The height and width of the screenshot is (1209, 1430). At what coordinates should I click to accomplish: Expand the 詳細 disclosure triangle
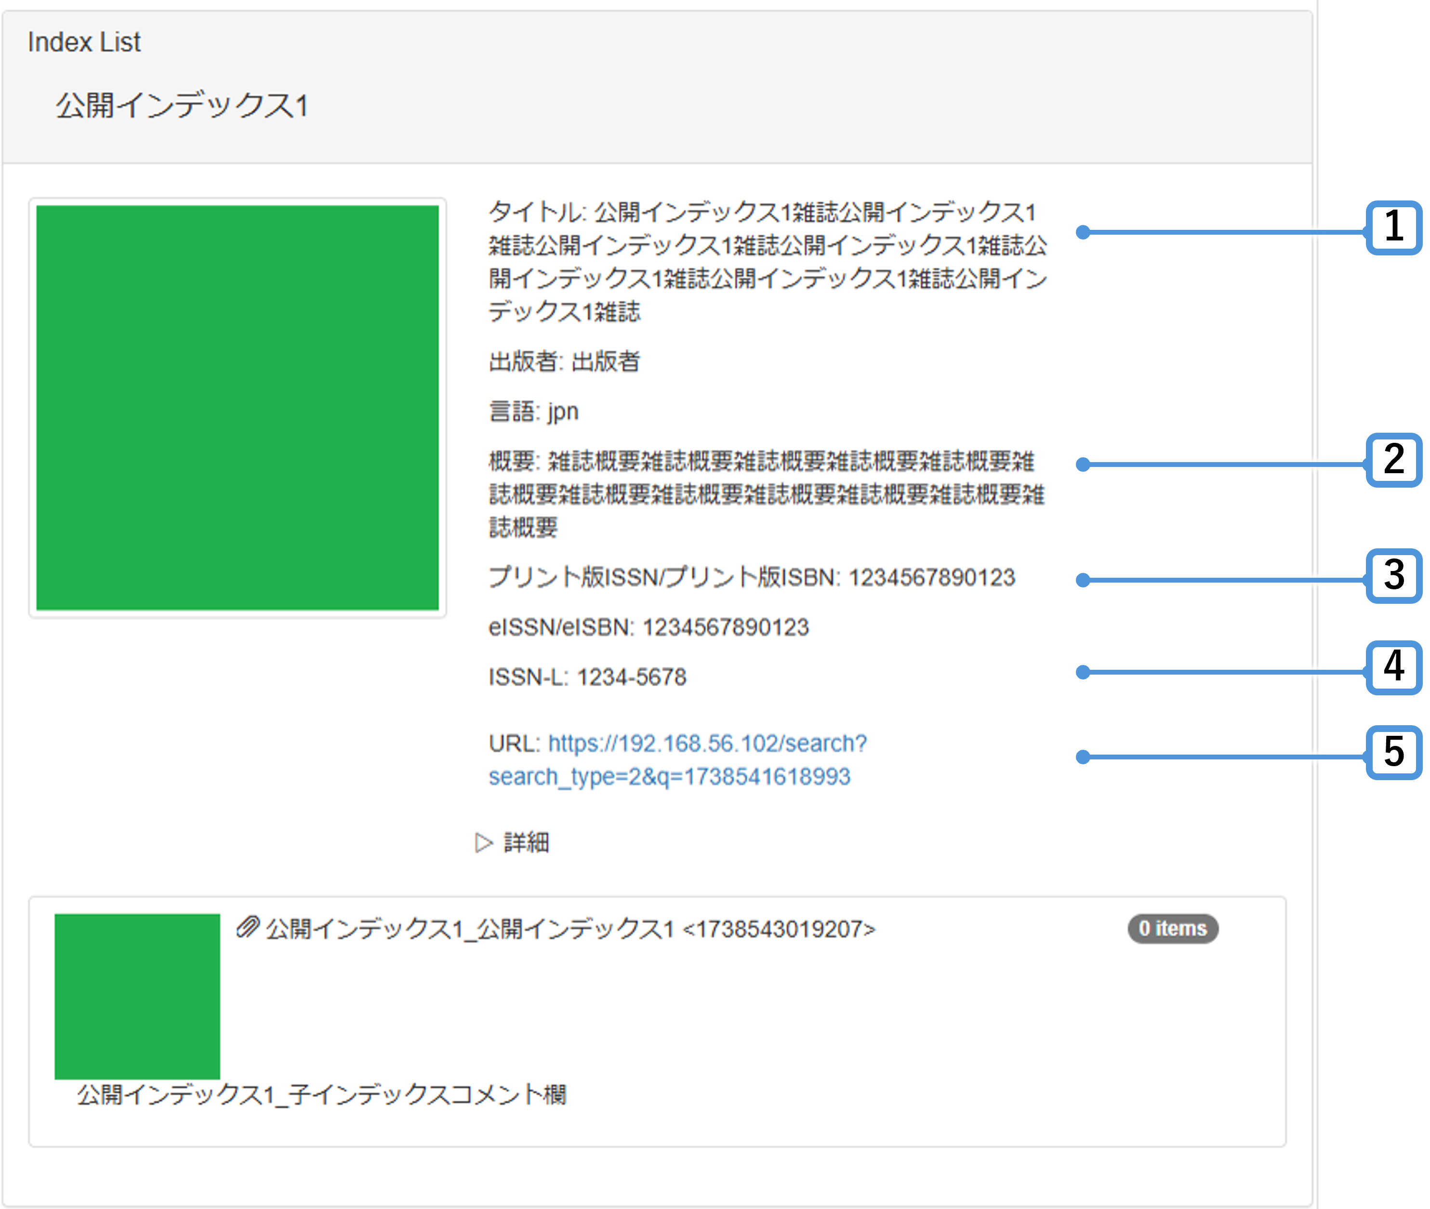[484, 842]
